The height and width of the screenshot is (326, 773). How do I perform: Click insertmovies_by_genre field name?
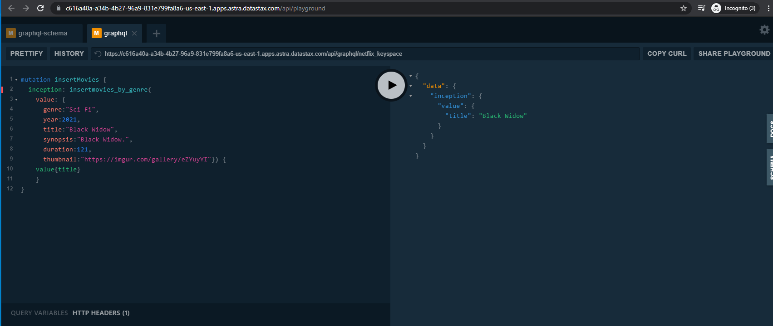[x=108, y=89]
